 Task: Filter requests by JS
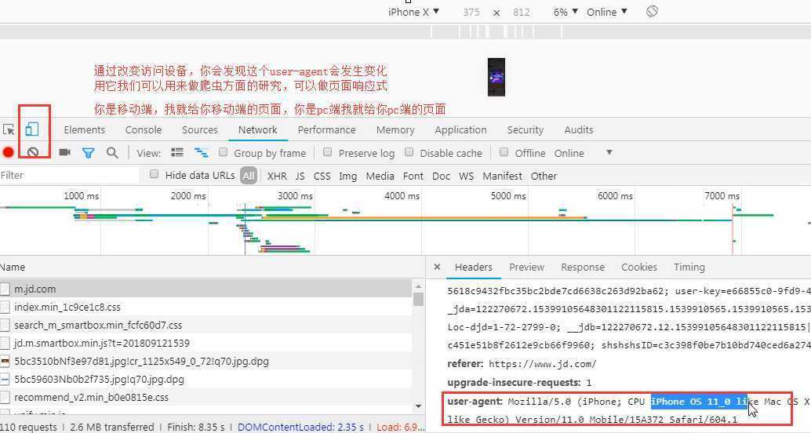point(300,176)
